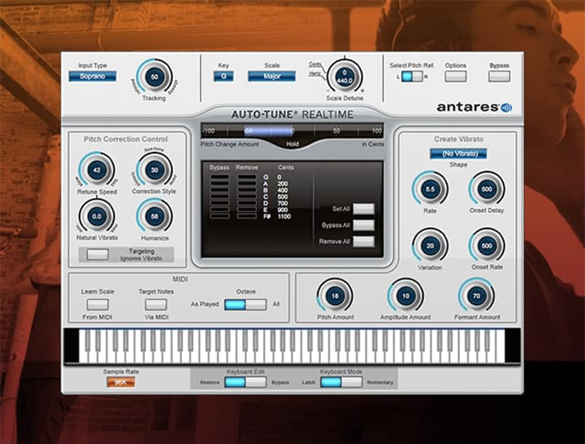This screenshot has width=585, height=444.
Task: Click the Remove All button
Action: 363,242
